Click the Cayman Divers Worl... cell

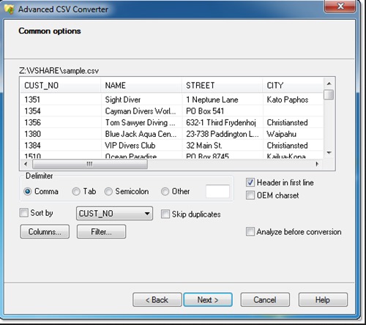click(x=141, y=111)
